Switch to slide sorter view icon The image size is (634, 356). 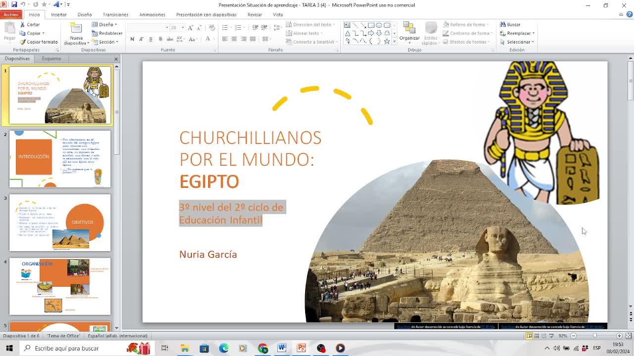[536, 336]
